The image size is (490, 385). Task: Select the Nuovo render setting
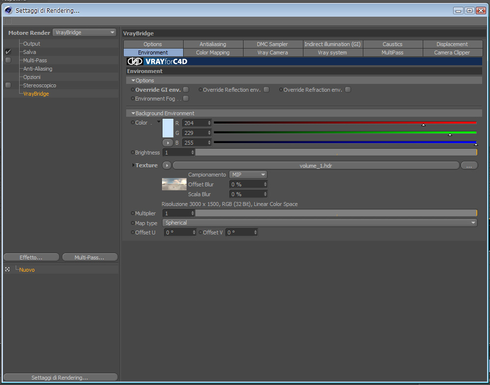pos(27,270)
